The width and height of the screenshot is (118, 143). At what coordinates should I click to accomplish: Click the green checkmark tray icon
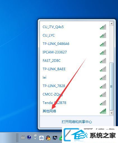pyautogui.click(x=61, y=138)
